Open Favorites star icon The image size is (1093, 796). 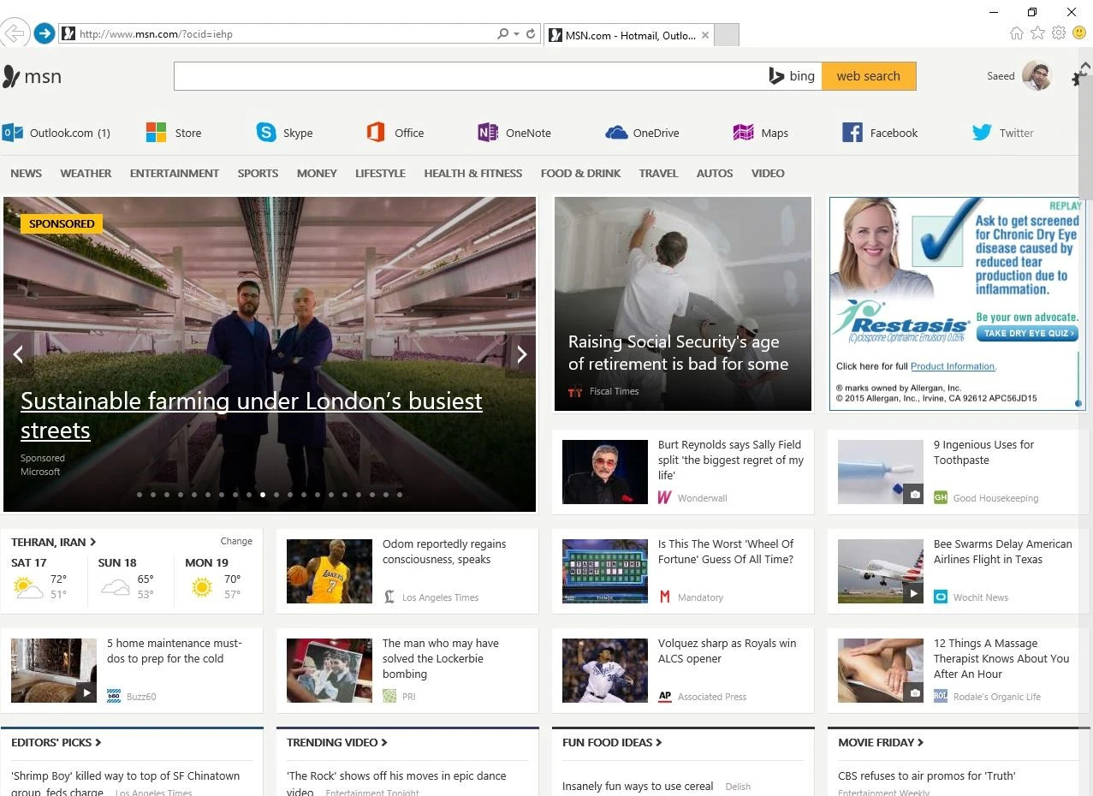1037,33
